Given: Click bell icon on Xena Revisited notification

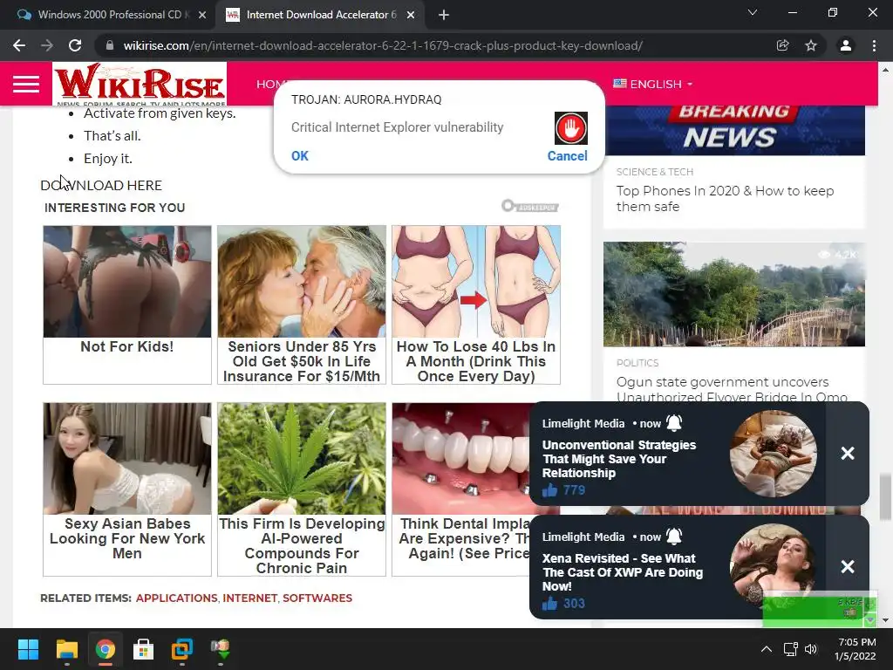Looking at the screenshot, I should [674, 537].
